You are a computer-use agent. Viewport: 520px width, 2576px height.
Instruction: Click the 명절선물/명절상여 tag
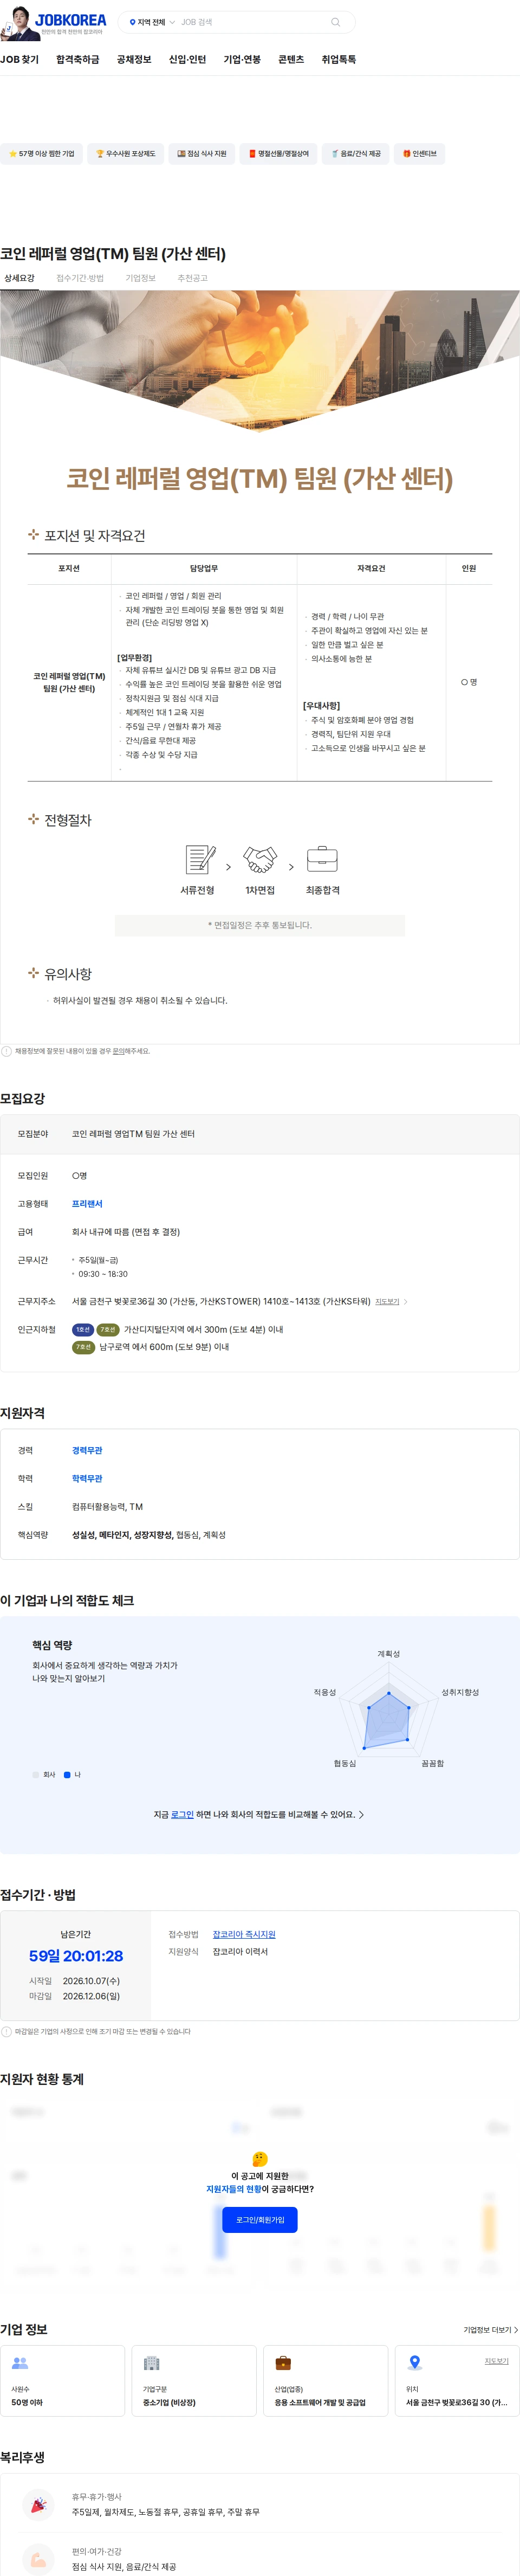279,154
